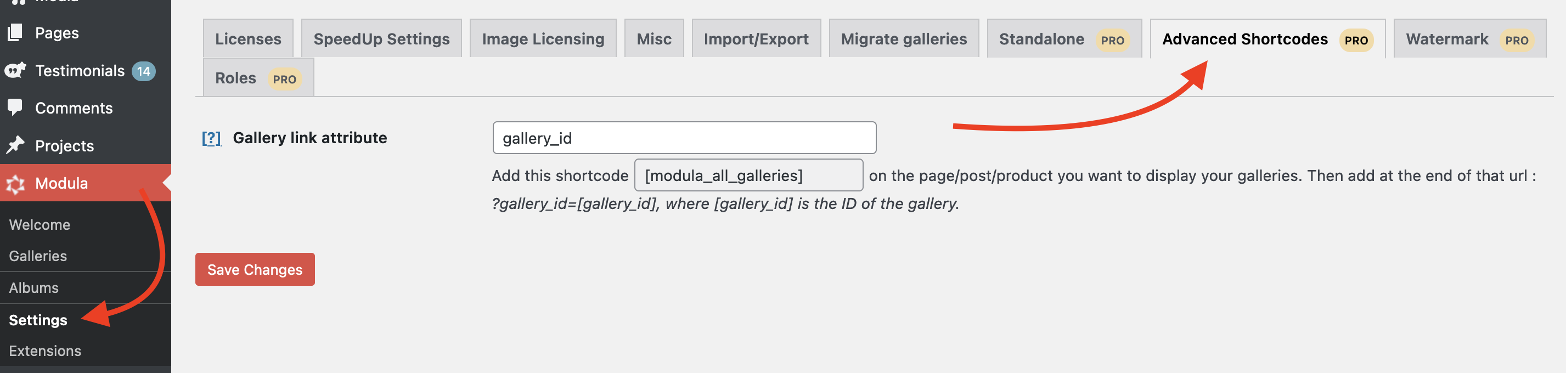Screen dimensions: 1566x373
Task: Open the [?] help tooltip link
Action: click(x=211, y=138)
